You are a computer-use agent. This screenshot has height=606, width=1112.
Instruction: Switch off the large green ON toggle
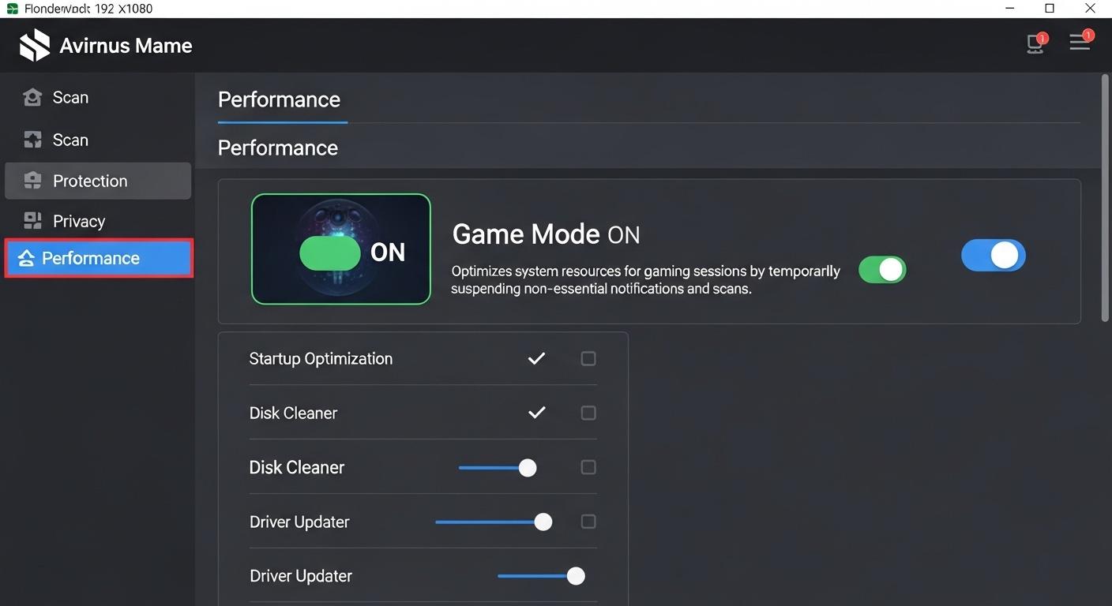(329, 252)
